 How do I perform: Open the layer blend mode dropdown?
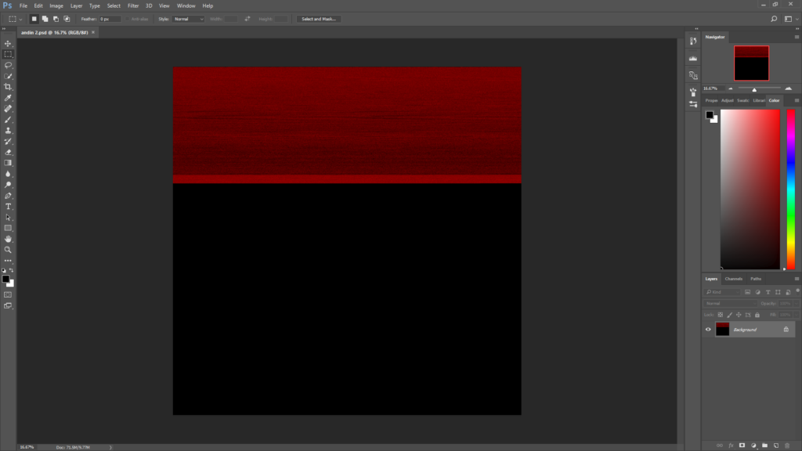(730, 303)
